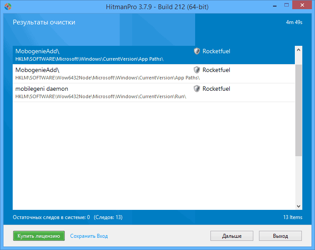Exit via the Выход button
This screenshot has width=315, height=250.
click(280, 236)
